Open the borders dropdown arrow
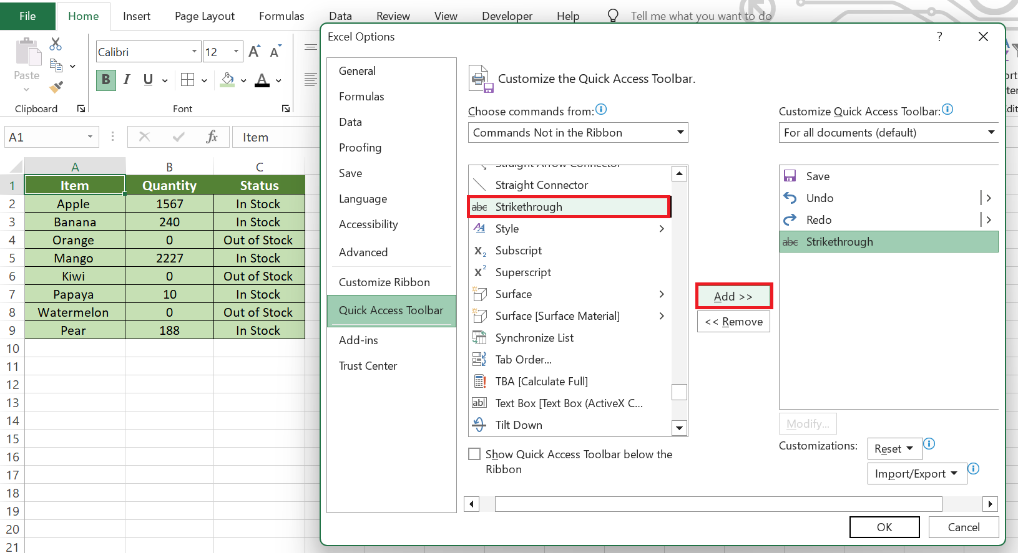This screenshot has height=553, width=1018. click(204, 80)
